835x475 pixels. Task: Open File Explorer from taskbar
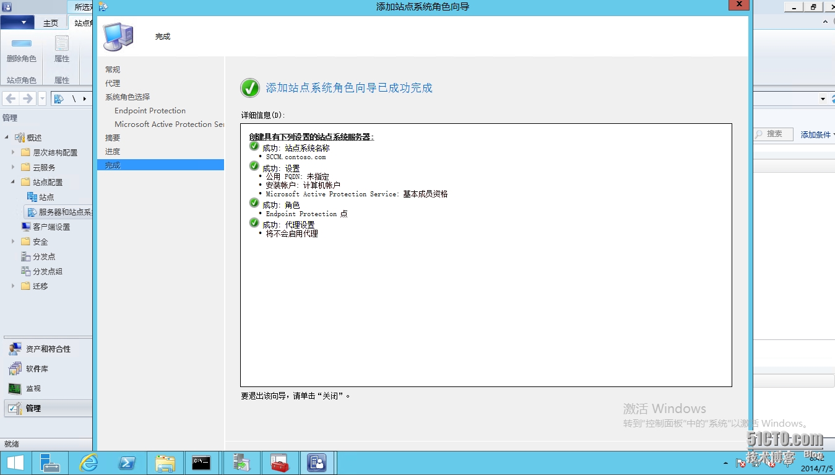point(165,463)
